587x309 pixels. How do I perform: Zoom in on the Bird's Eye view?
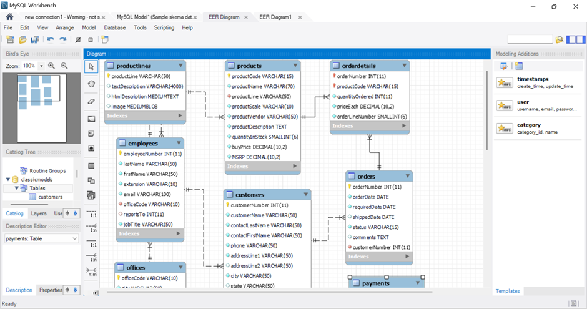51,66
